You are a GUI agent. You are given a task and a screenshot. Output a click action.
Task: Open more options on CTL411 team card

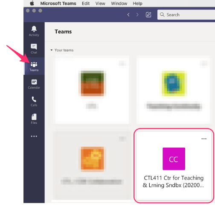[x=204, y=139]
